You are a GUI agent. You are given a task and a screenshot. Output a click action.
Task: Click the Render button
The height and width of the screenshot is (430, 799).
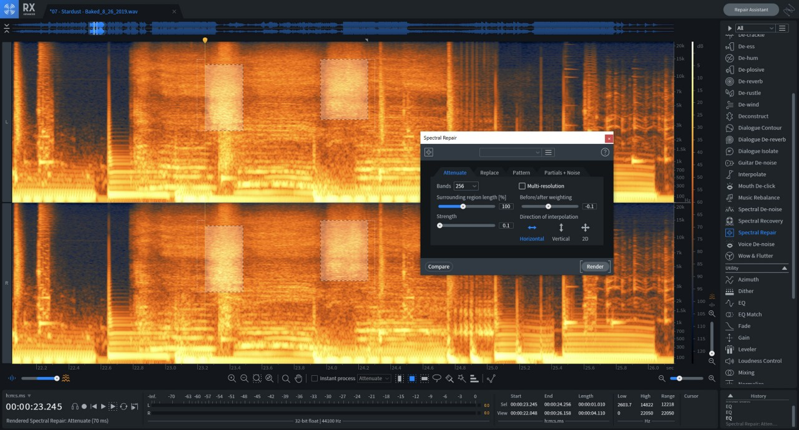[x=595, y=267]
